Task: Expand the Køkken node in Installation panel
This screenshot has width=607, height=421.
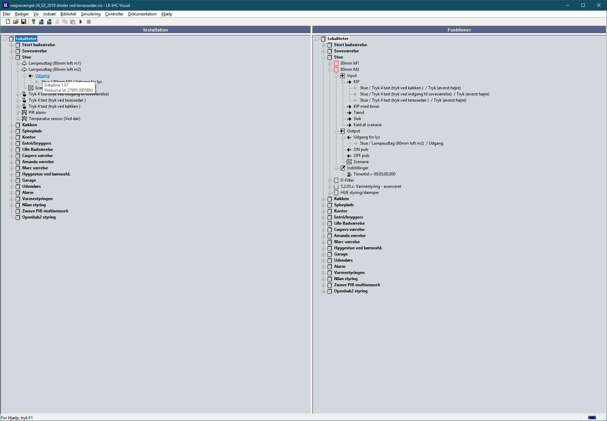Action: (12, 125)
